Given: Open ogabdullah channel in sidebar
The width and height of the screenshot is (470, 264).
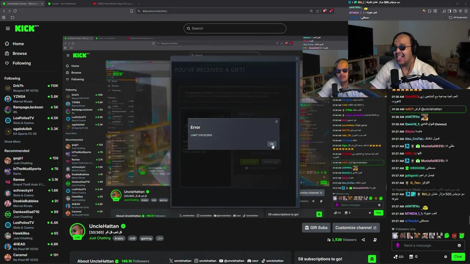Looking at the screenshot, I should pyautogui.click(x=31, y=131).
